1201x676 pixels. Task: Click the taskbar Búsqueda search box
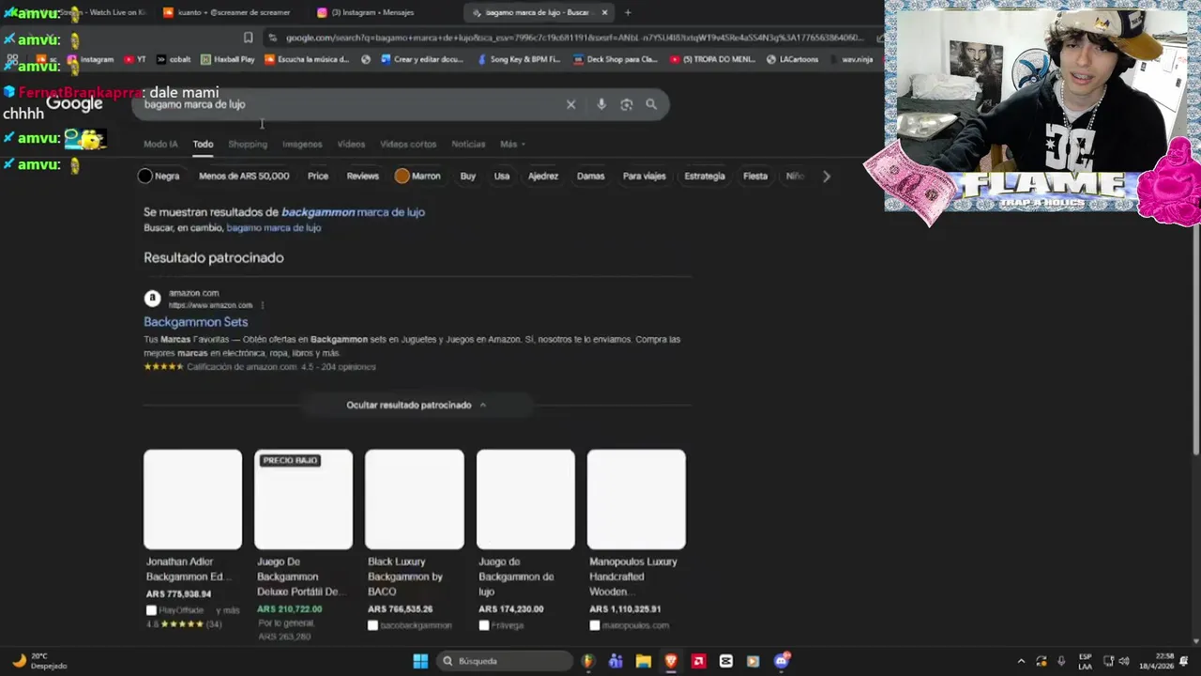(505, 661)
